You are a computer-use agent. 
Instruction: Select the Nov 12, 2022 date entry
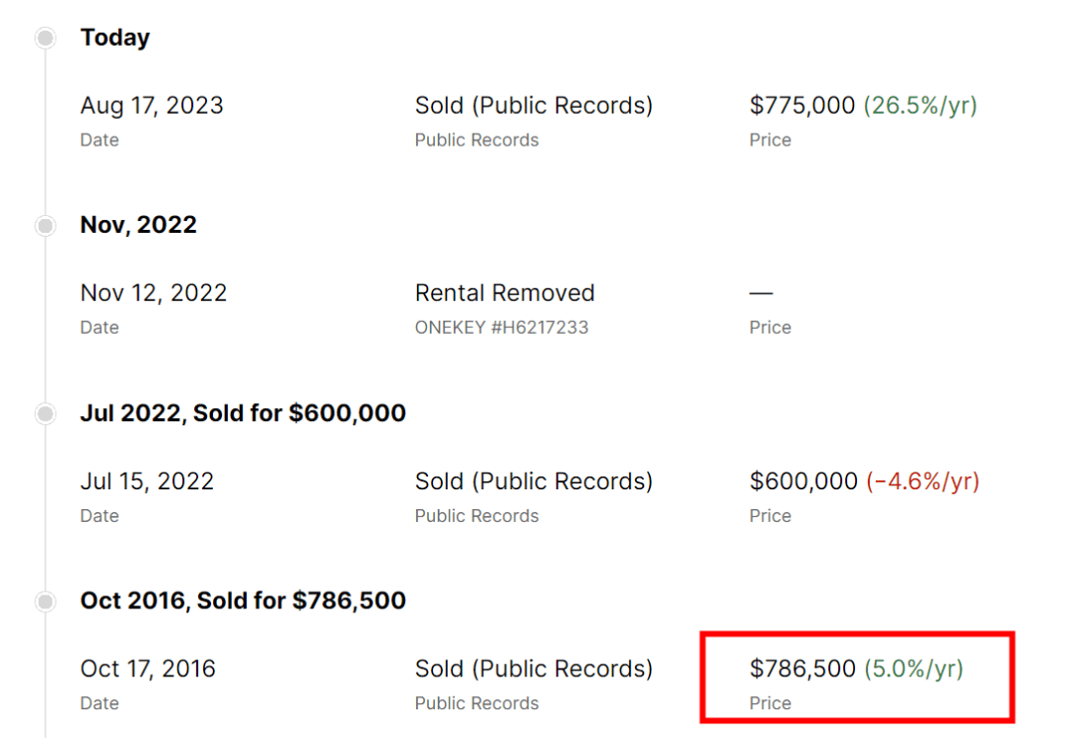click(154, 293)
